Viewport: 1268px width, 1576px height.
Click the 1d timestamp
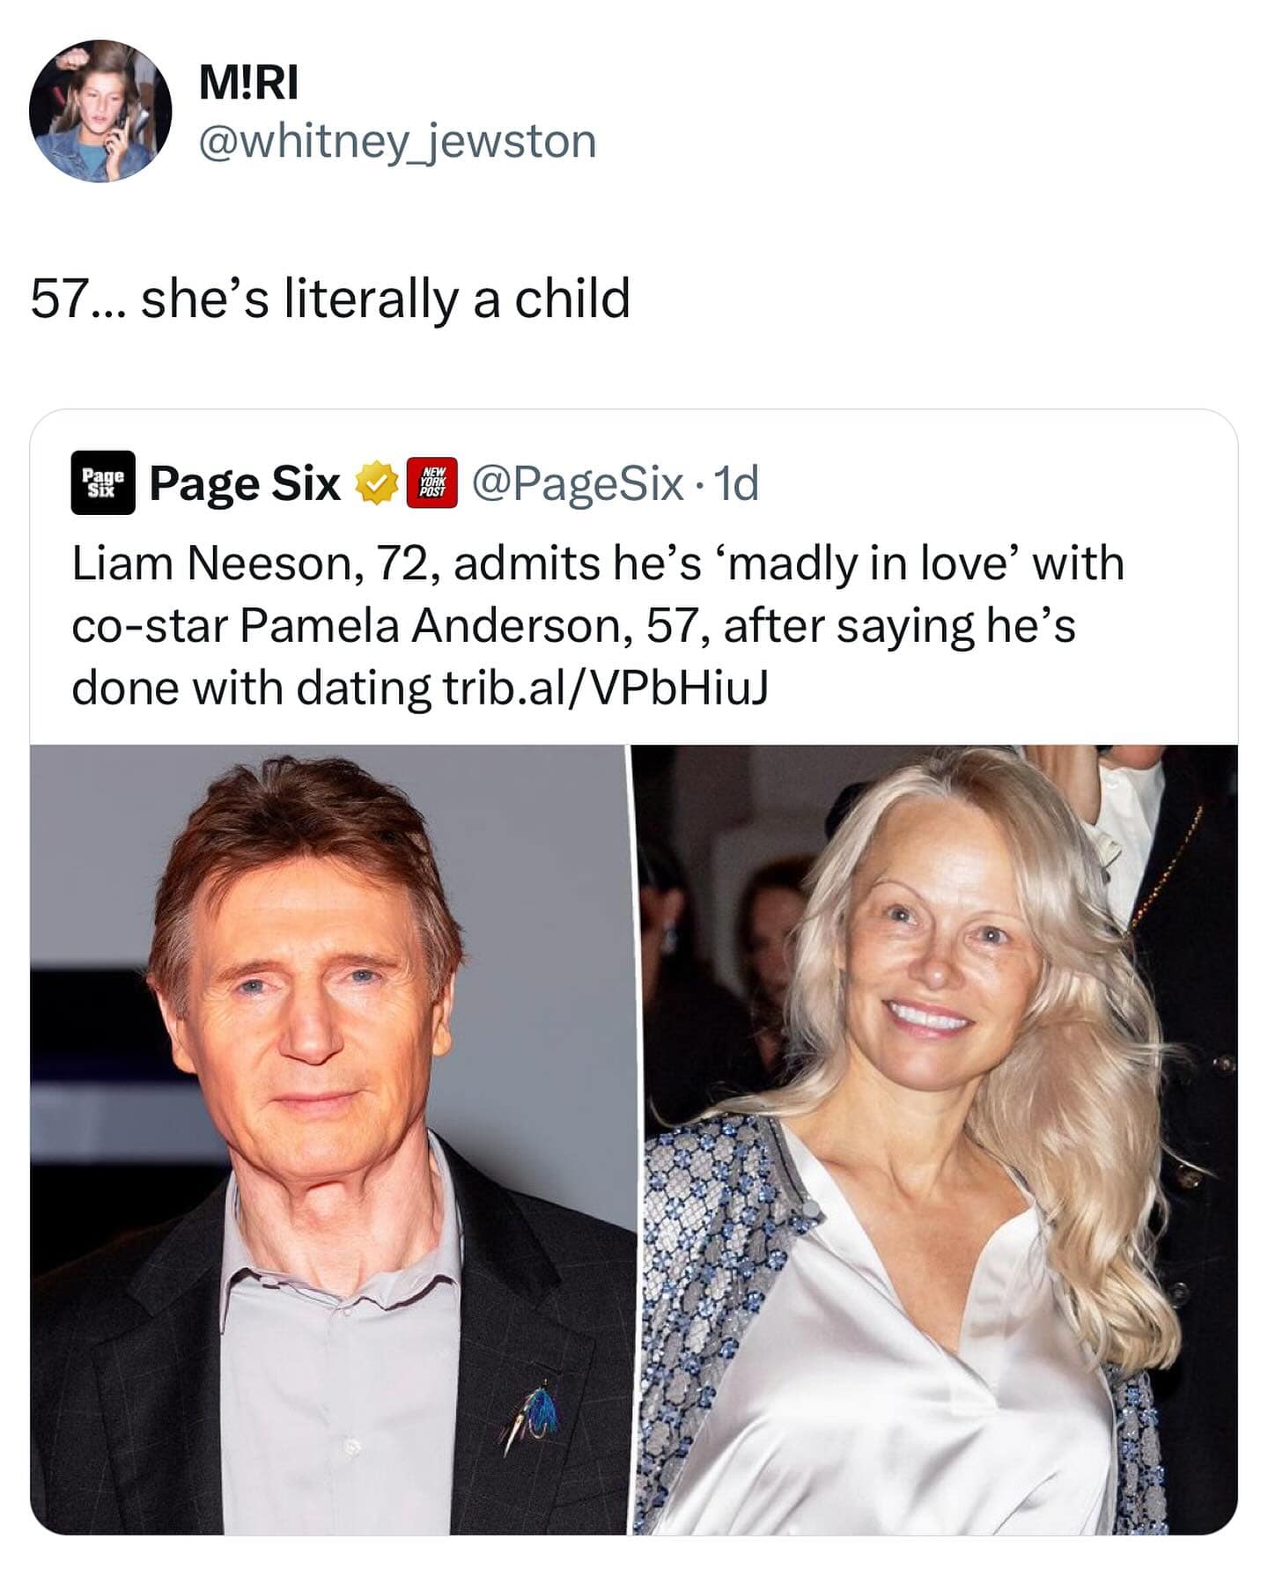(736, 483)
